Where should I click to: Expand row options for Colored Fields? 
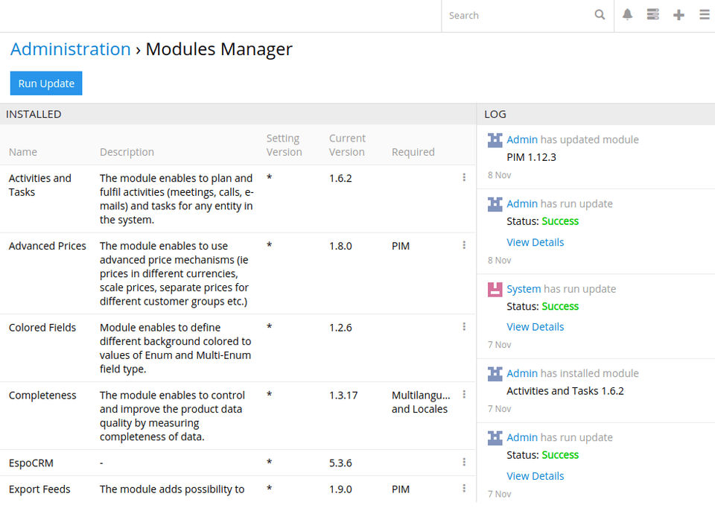coord(464,326)
